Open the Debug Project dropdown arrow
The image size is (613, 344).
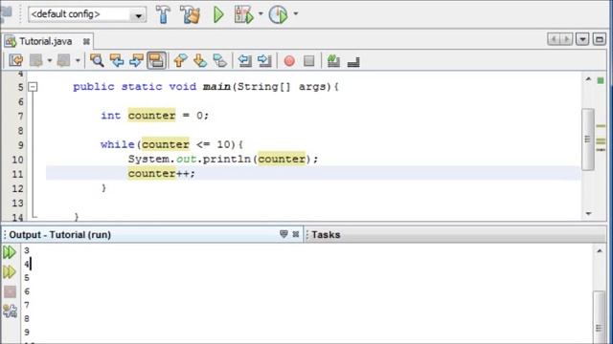pyautogui.click(x=261, y=14)
